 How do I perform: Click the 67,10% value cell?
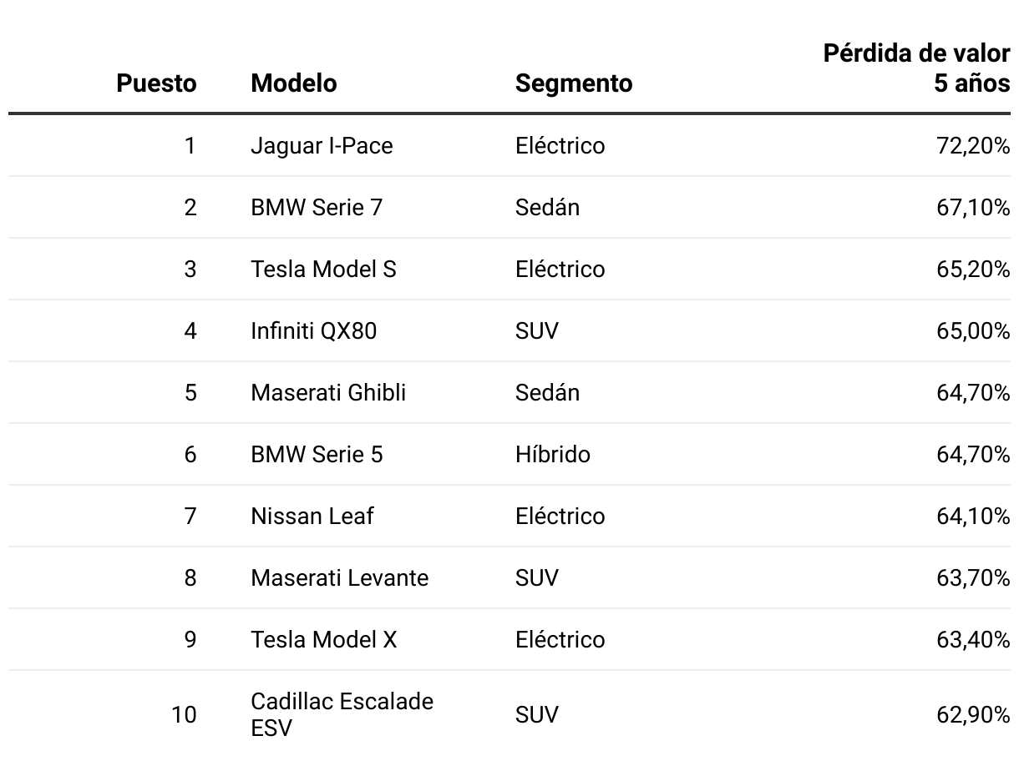(x=973, y=208)
